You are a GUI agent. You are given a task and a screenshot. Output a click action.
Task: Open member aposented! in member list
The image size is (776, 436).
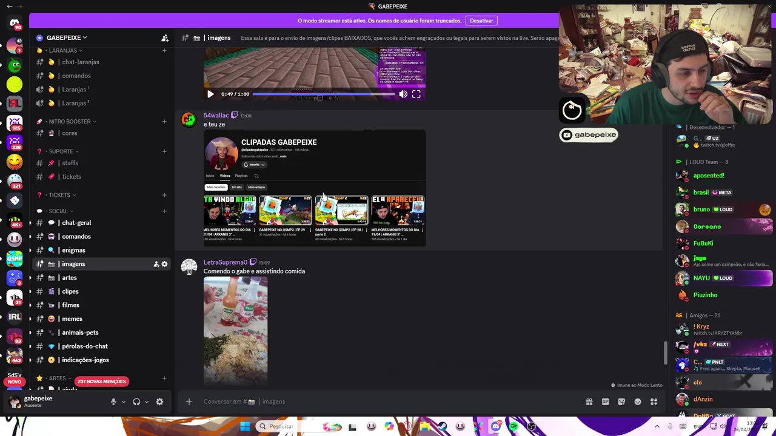pos(709,176)
